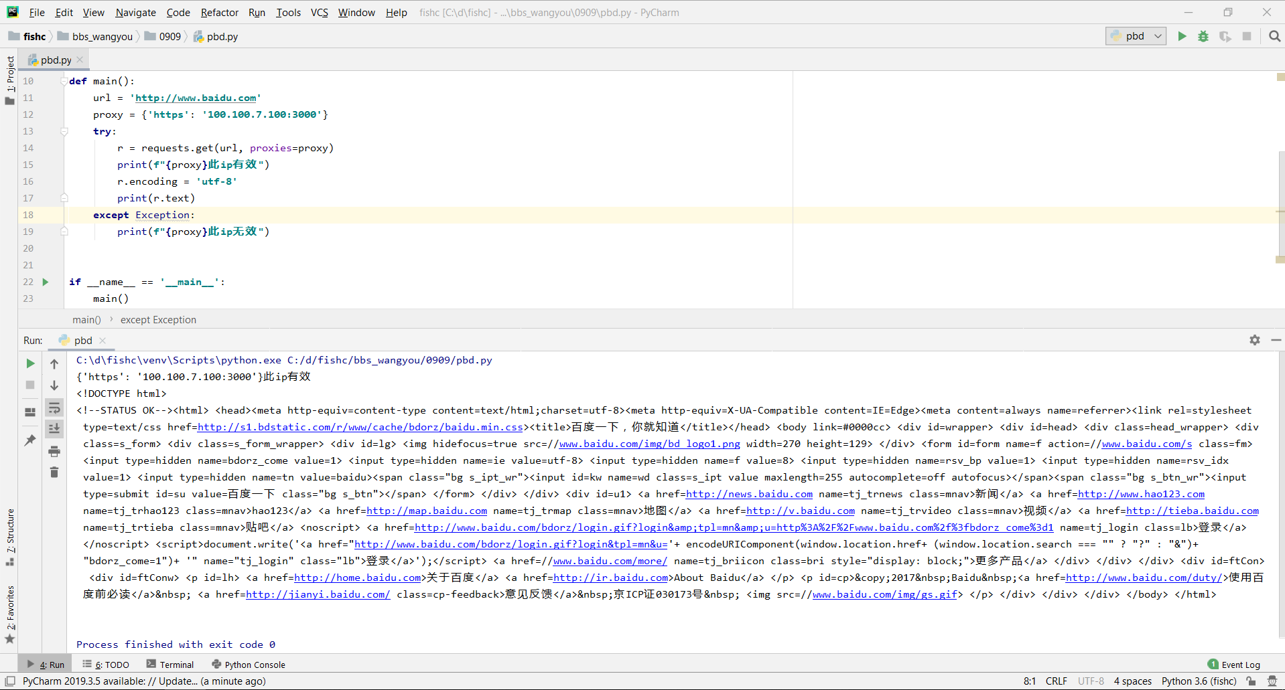This screenshot has width=1285, height=690.
Task: Click Stop square in Run panel
Action: pos(30,385)
